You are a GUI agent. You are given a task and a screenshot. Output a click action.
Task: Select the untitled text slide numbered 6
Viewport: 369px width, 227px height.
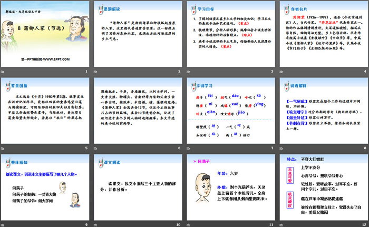(138, 111)
